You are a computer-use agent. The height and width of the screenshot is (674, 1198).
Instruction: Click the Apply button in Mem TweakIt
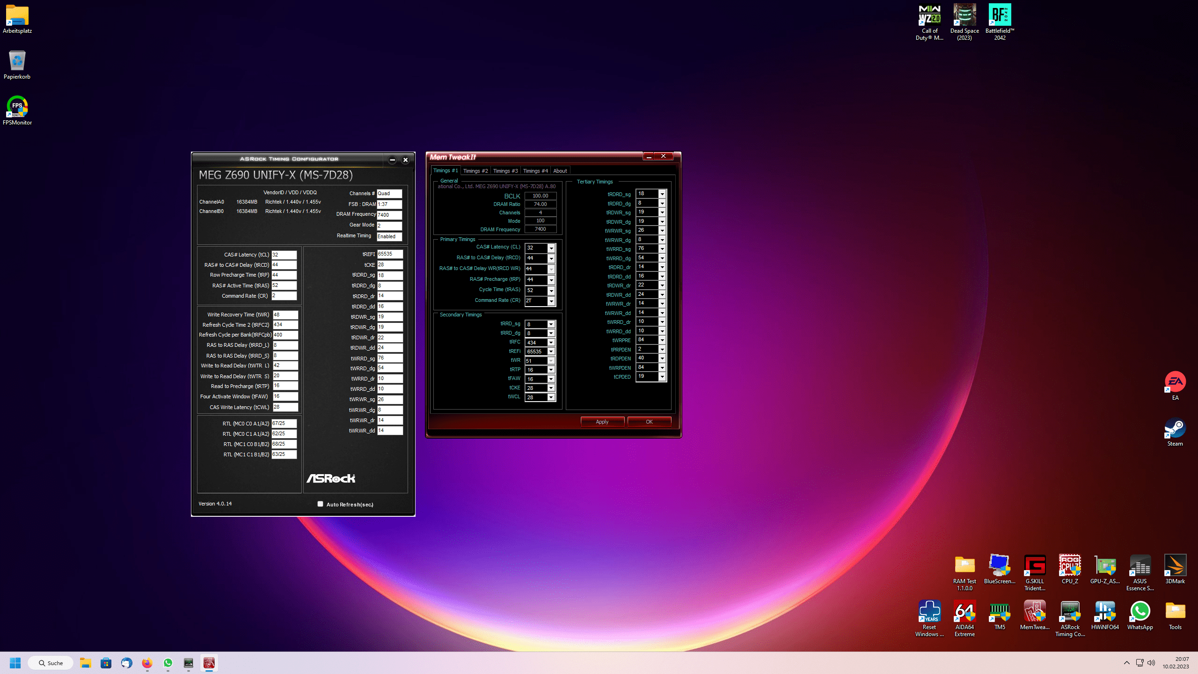coord(602,422)
